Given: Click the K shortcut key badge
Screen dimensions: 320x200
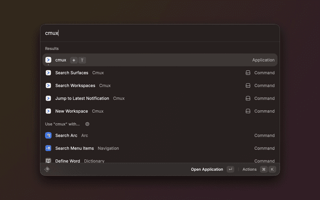Looking at the screenshot, I should tap(272, 169).
